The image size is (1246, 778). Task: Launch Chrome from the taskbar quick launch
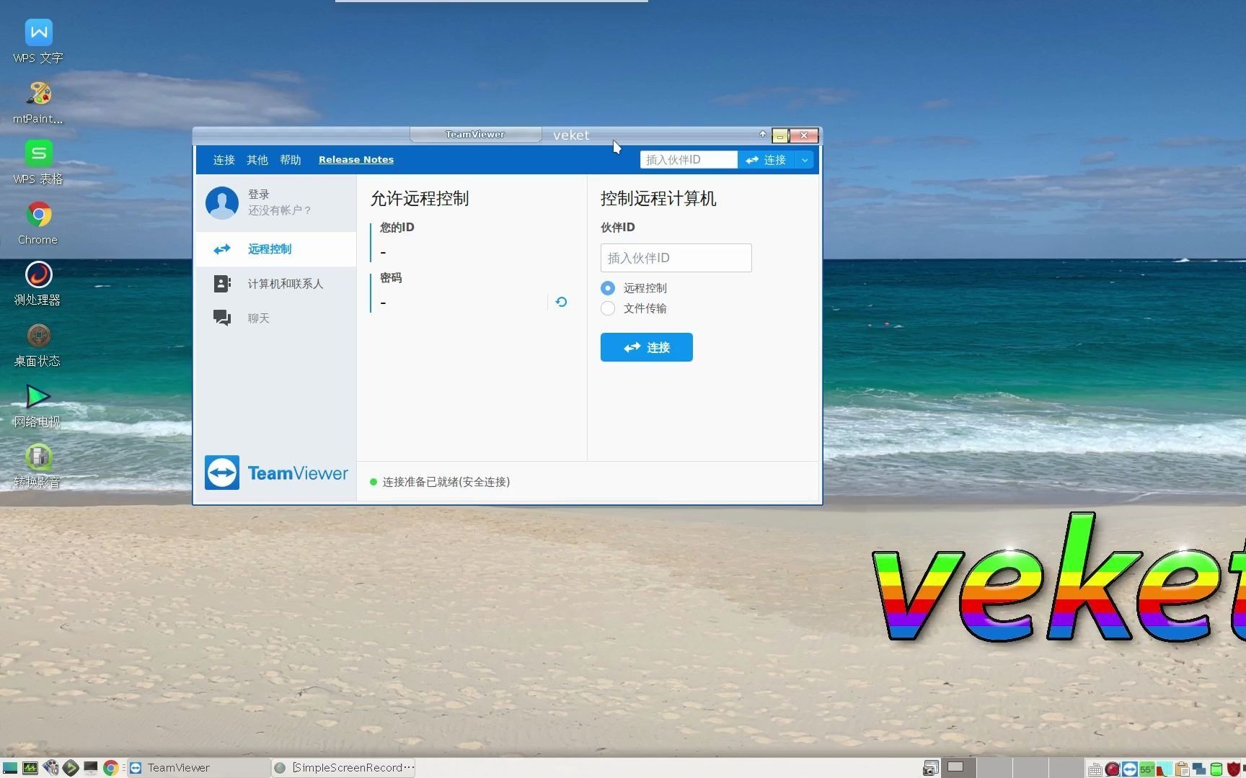(111, 768)
